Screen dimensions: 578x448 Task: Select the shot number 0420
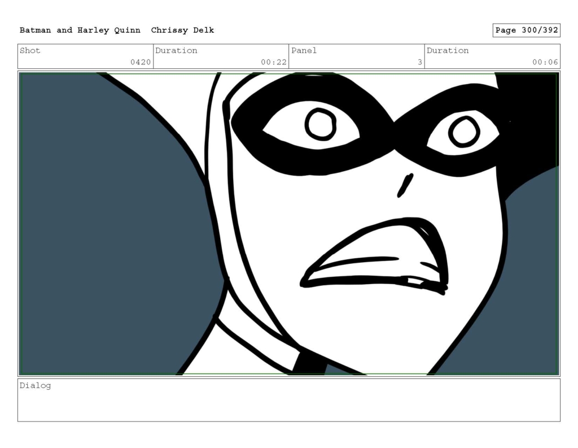(141, 62)
